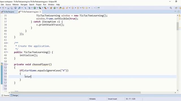Screen dimensions: 181x101
Task: Collapse choosePlayer method fold at line 51
Action: pyautogui.click(x=8, y=64)
